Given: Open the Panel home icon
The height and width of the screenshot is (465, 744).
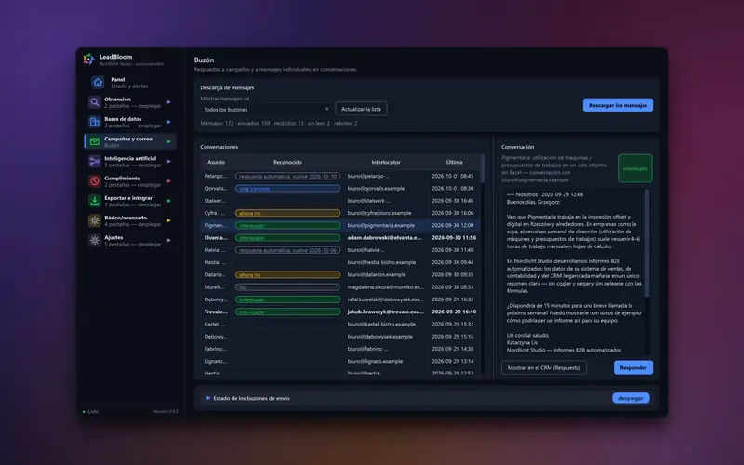Looking at the screenshot, I should click(x=98, y=83).
